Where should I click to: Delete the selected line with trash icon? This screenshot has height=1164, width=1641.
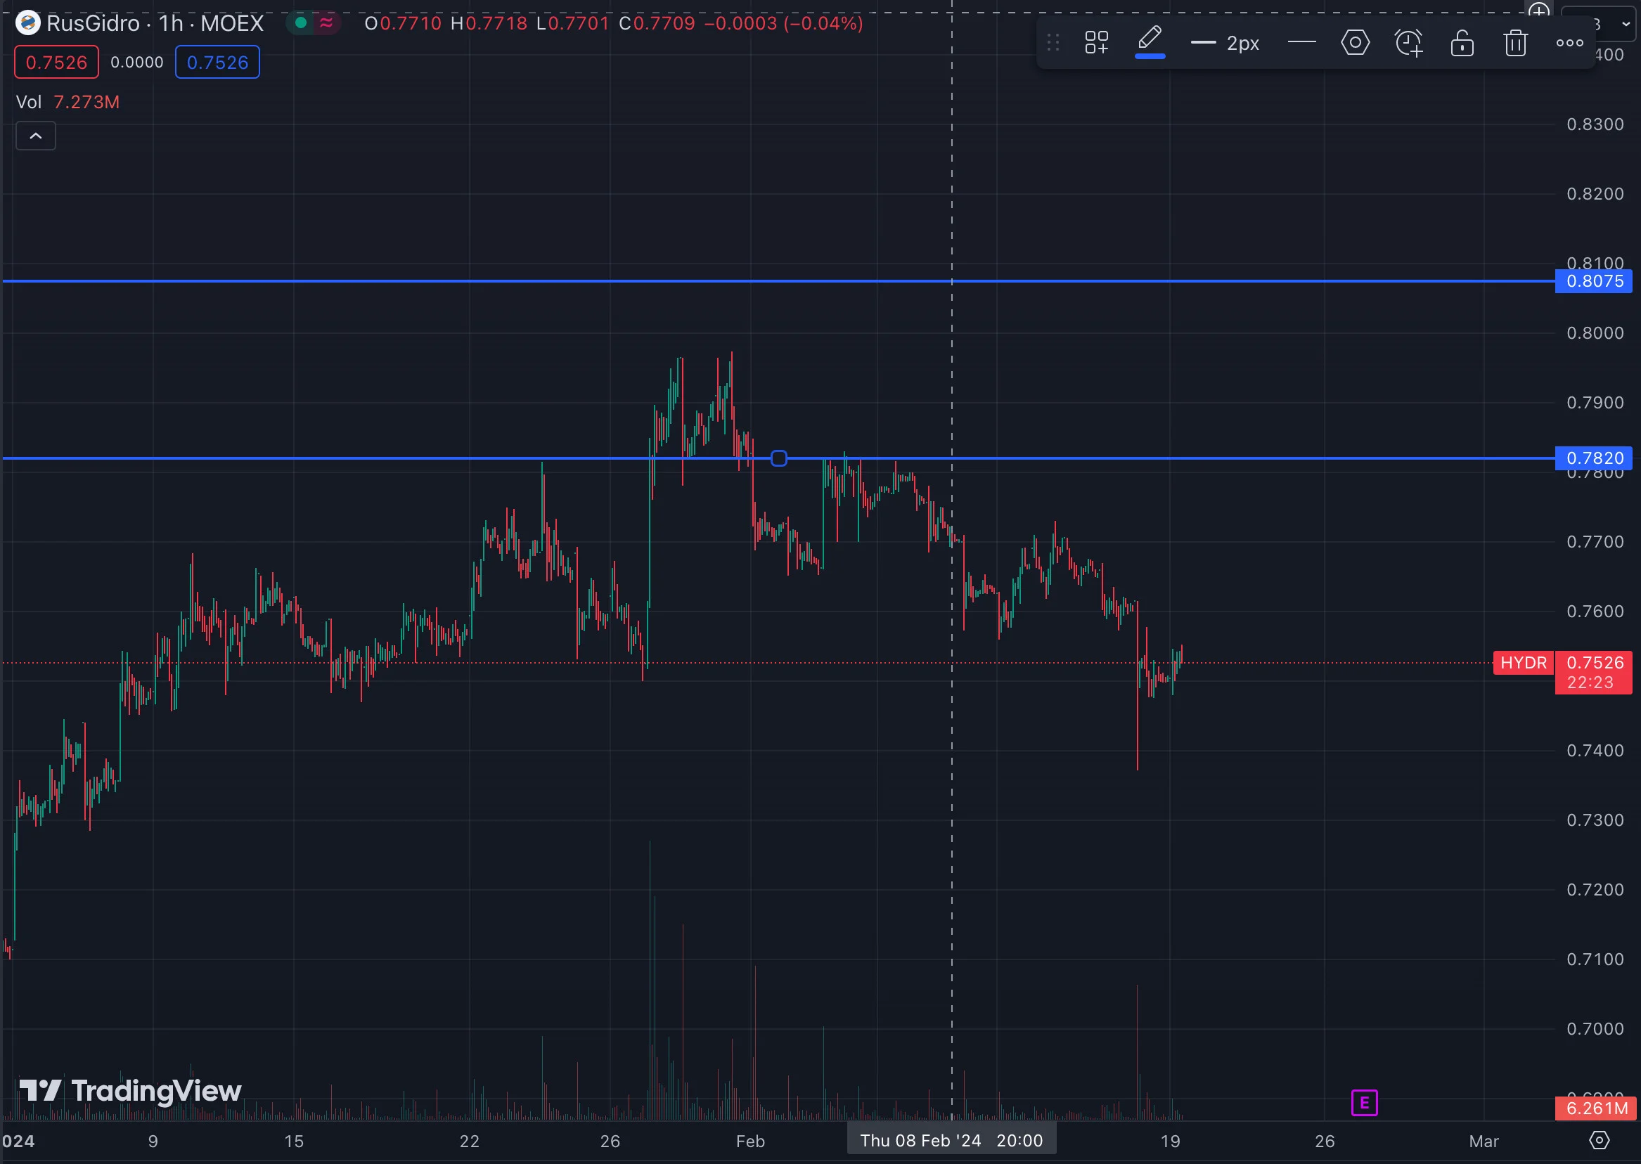click(1515, 43)
